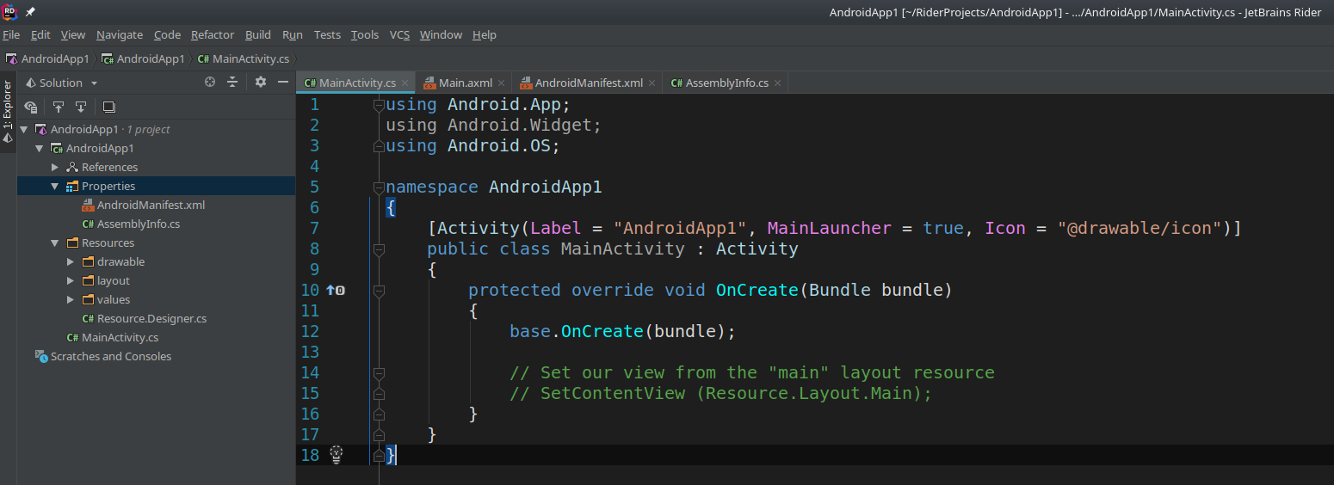The image size is (1334, 485).
Task: Collapse the AndroidApp1 solution root node
Action: coord(23,130)
